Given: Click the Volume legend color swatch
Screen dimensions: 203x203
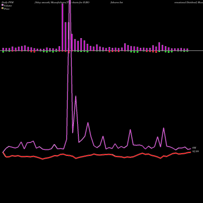Looking at the screenshot, I should coord(2,5).
